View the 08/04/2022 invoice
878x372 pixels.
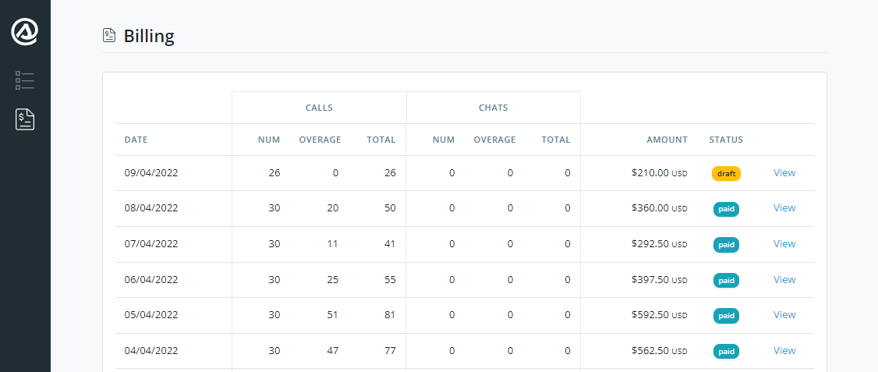[x=784, y=208]
